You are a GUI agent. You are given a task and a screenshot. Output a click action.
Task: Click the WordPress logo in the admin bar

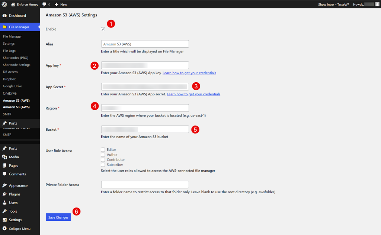click(x=4, y=4)
